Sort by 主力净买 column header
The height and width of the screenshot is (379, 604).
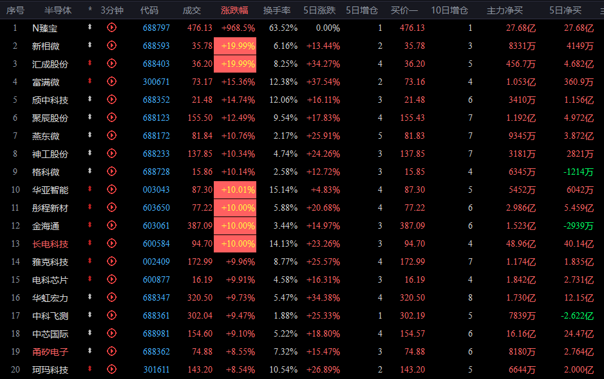point(505,10)
